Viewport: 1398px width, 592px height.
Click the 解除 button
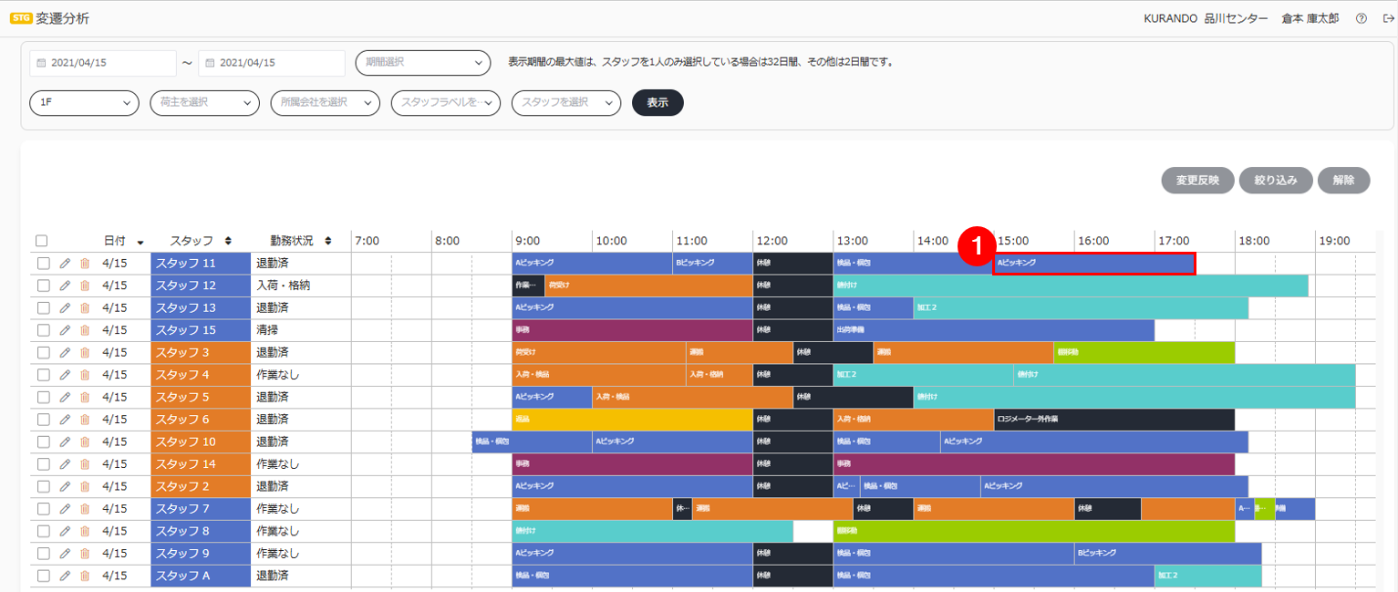1343,181
